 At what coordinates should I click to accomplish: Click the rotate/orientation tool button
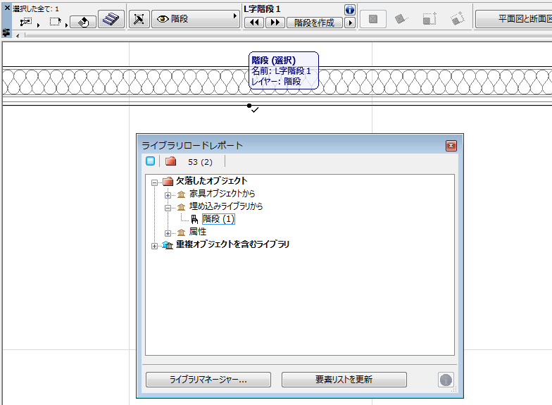coord(83,22)
